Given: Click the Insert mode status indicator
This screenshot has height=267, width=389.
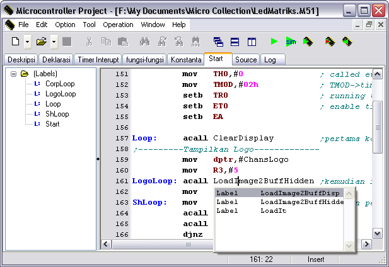Looking at the screenshot, I should (316, 259).
